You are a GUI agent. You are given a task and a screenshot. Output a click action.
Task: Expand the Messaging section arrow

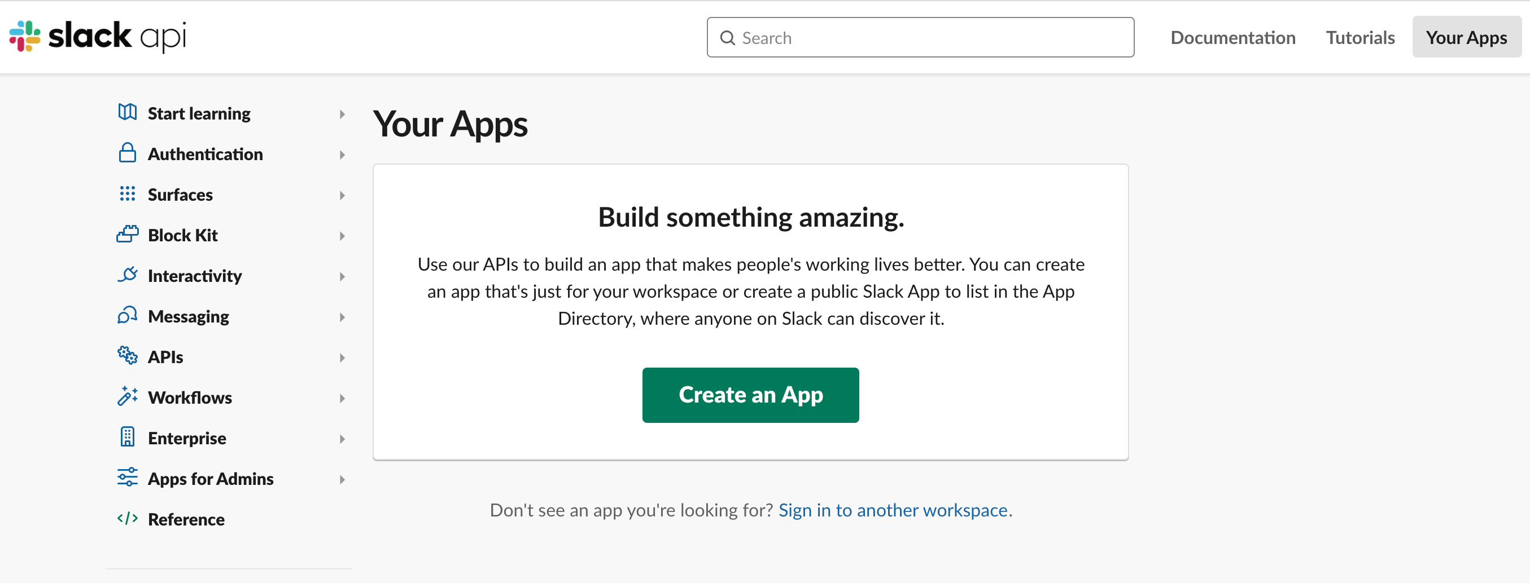[x=342, y=317]
